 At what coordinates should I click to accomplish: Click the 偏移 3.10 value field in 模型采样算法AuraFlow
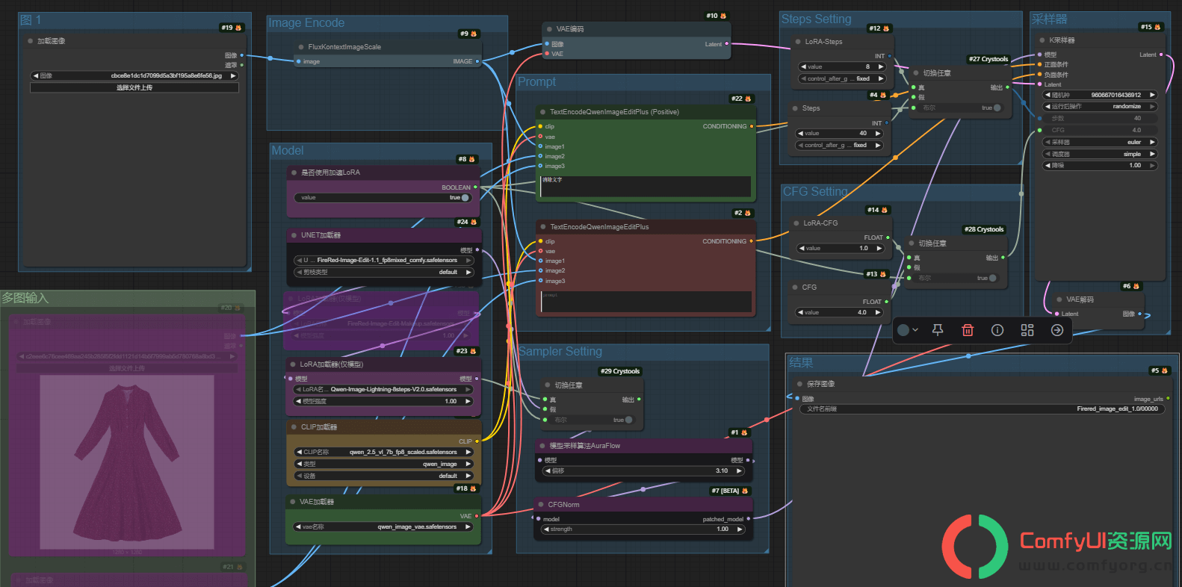[644, 470]
